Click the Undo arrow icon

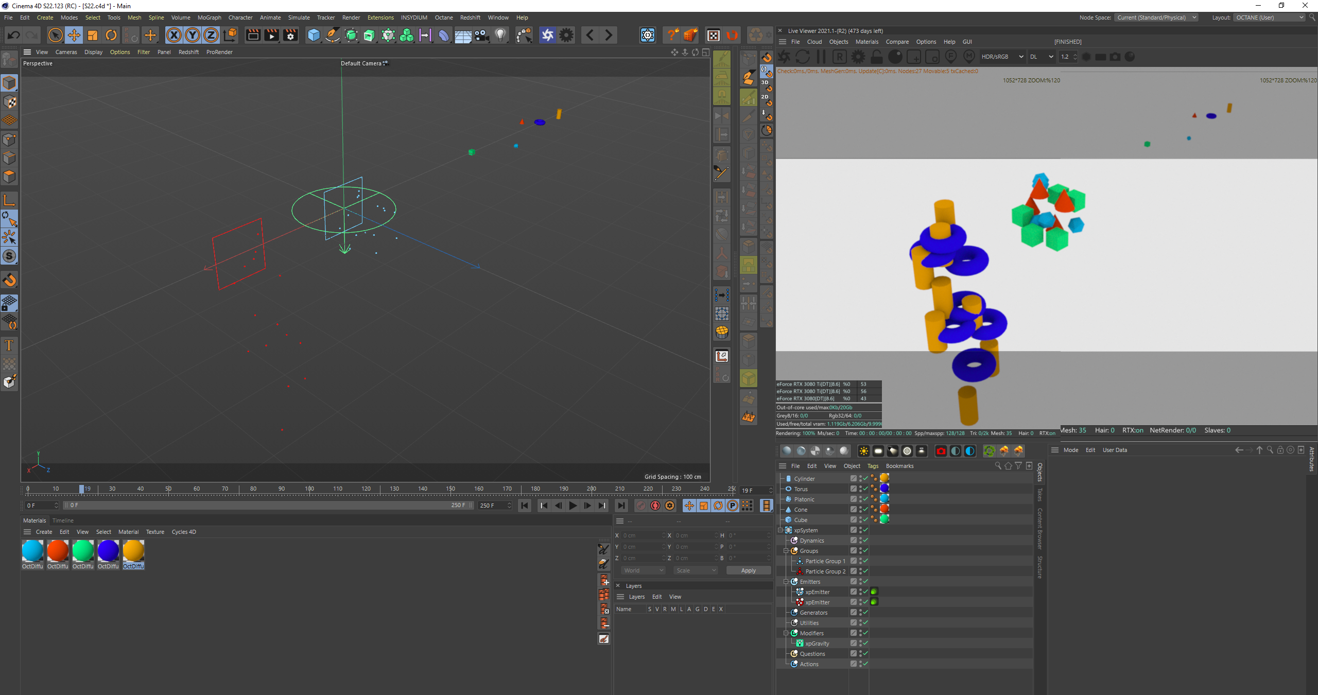click(14, 35)
